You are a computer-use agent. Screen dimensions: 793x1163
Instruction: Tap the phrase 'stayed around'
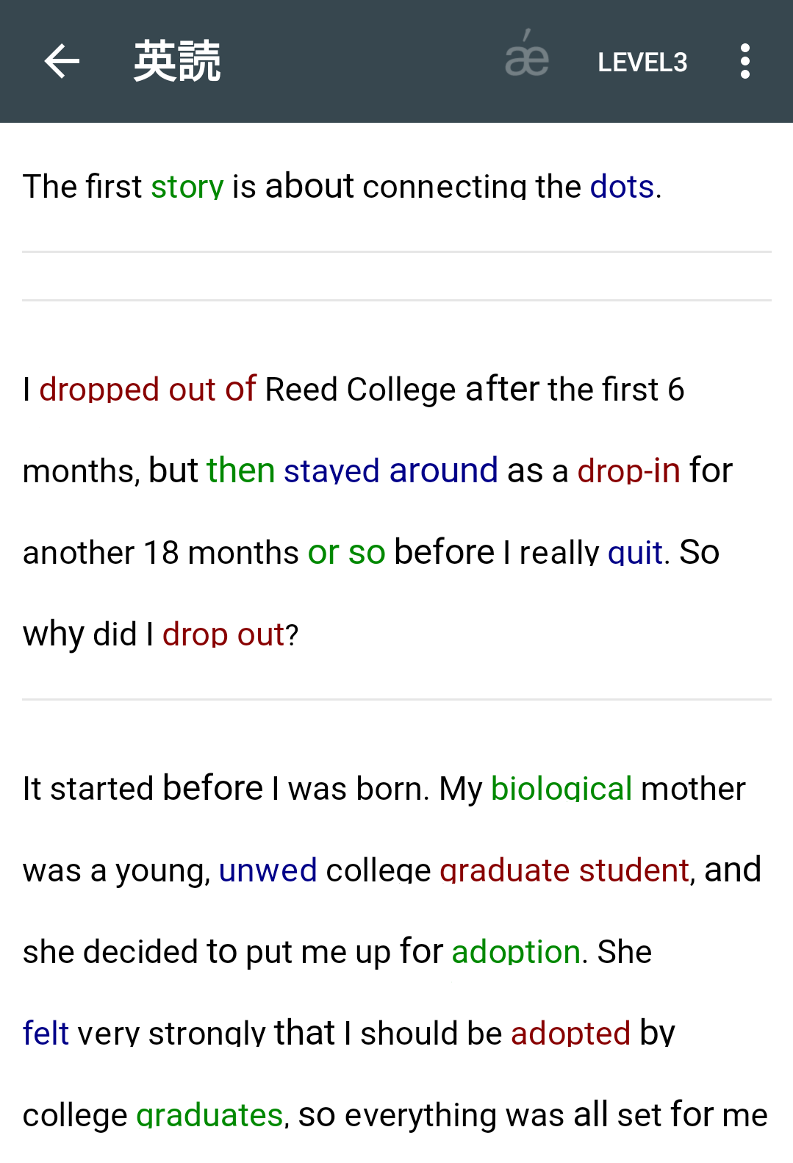point(391,470)
